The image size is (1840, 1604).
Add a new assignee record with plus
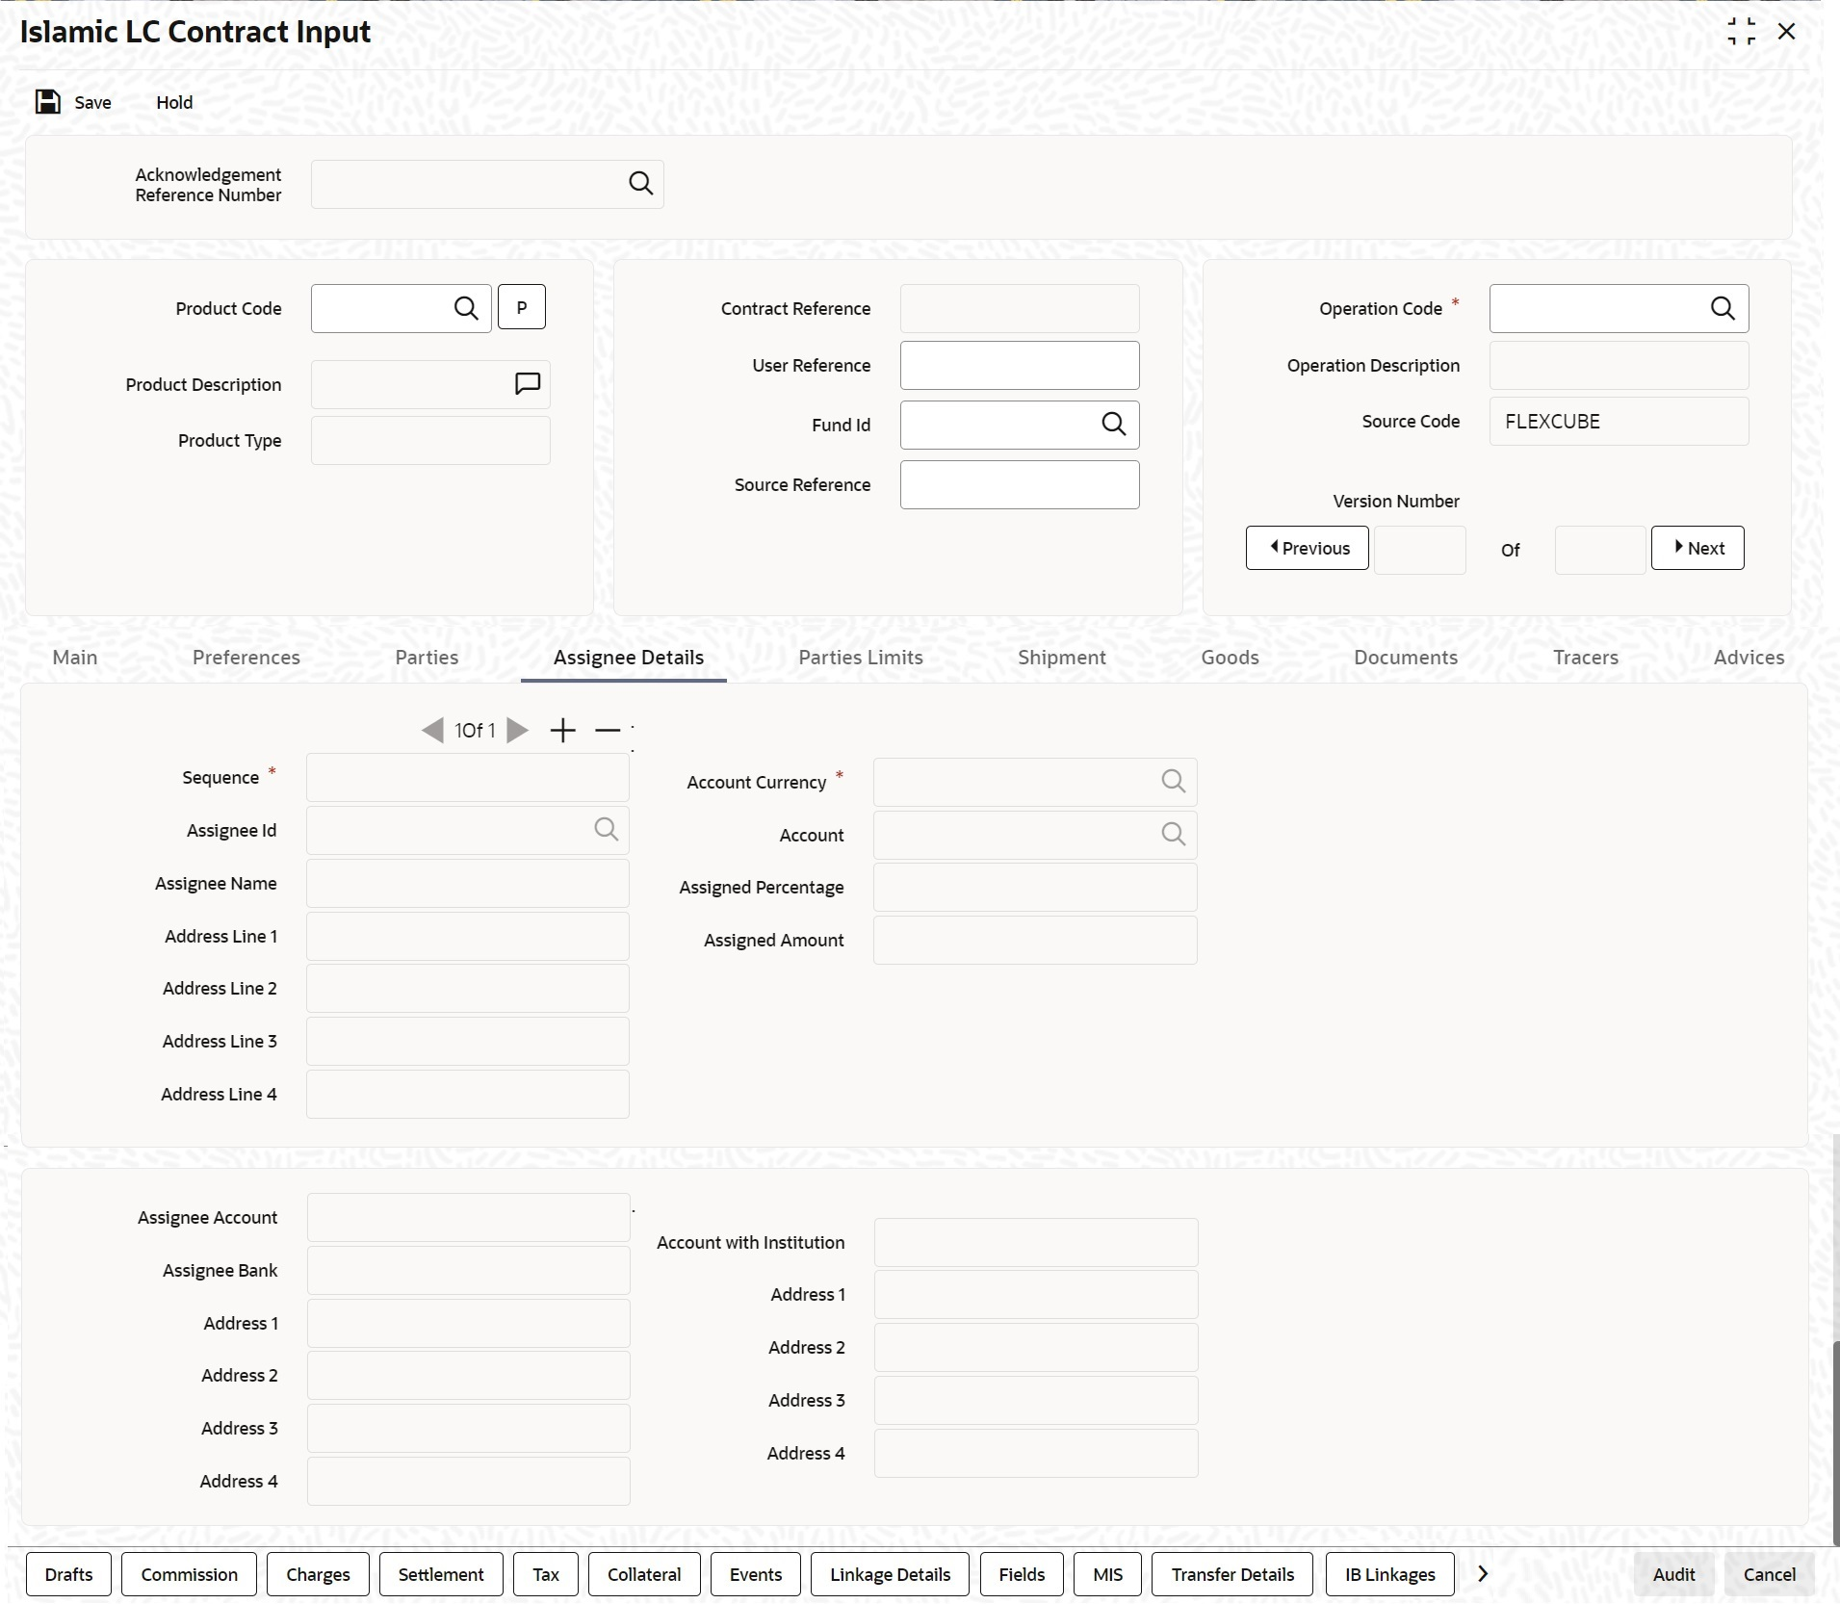(563, 731)
